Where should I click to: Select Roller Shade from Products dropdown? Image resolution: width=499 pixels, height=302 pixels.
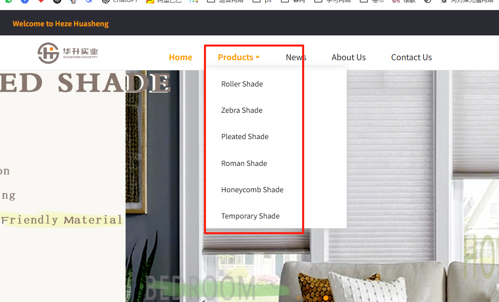click(242, 84)
